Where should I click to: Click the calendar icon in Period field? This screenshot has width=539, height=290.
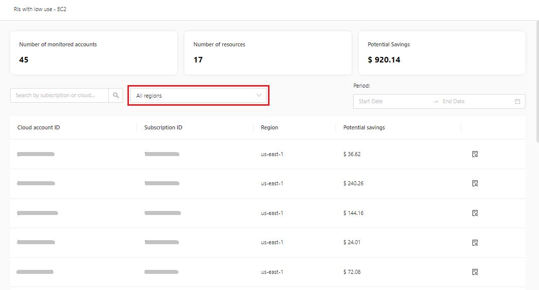pyautogui.click(x=517, y=101)
